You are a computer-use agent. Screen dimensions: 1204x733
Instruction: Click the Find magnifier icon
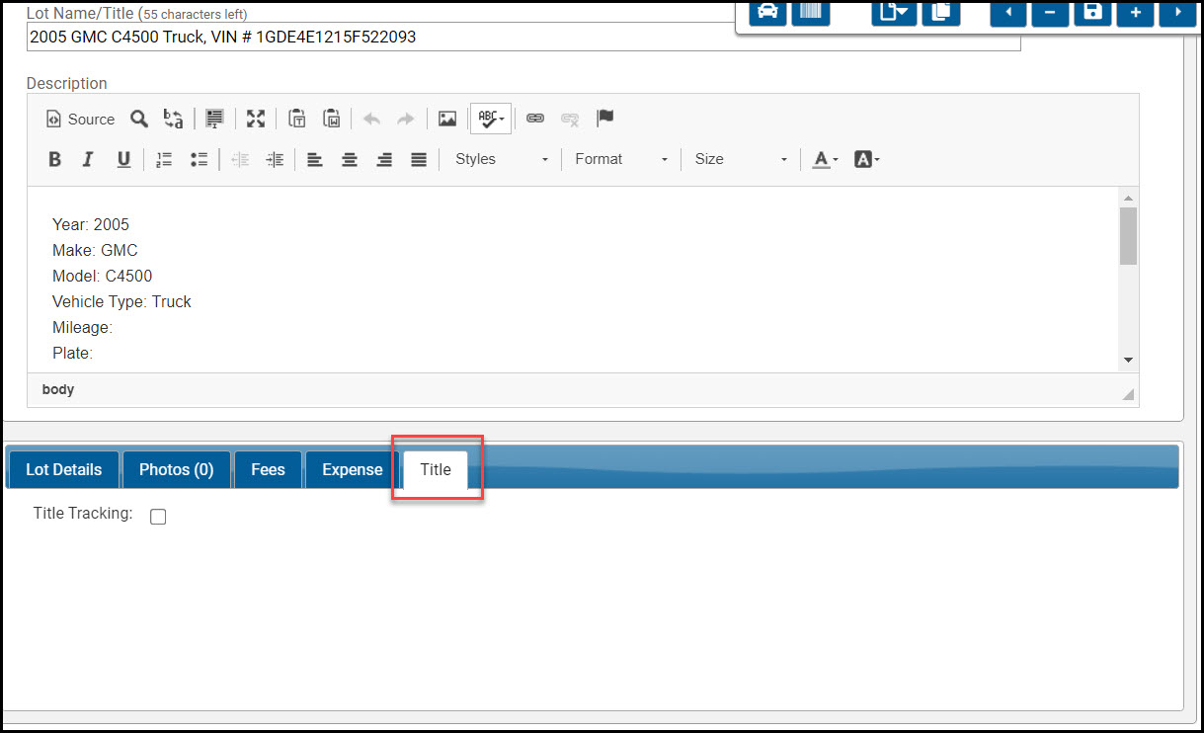click(139, 119)
